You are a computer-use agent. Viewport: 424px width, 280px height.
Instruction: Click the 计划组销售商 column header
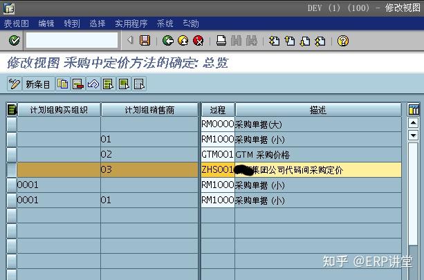(x=149, y=110)
